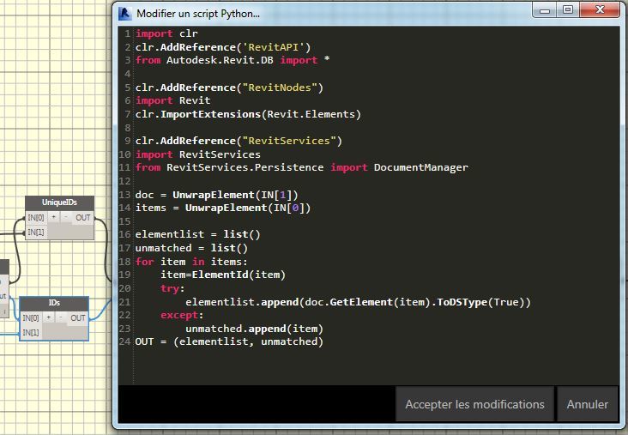This screenshot has width=628, height=435.
Task: Click line clr.AddReference("RevitNodes")
Action: (x=229, y=88)
